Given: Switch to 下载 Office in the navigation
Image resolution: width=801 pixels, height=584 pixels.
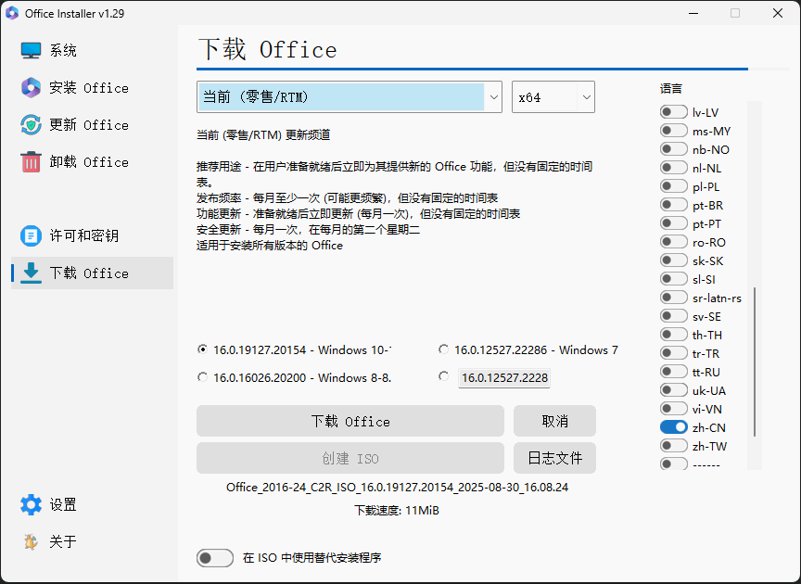Looking at the screenshot, I should (x=89, y=273).
